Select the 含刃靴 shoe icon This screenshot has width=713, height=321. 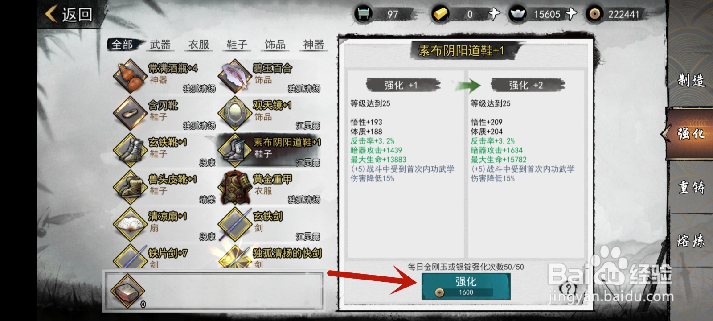[x=130, y=113]
